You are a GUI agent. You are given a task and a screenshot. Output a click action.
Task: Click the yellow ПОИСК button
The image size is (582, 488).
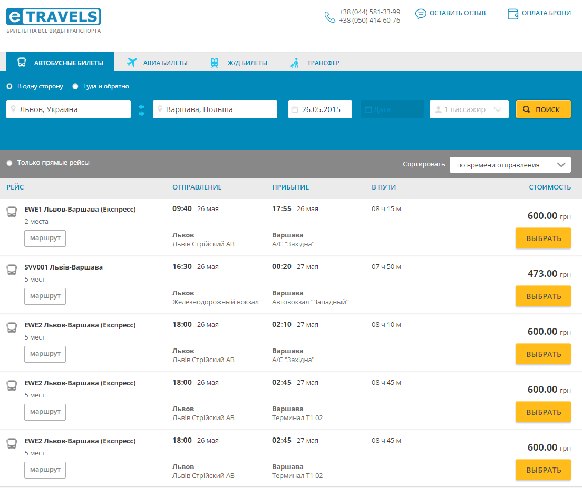pyautogui.click(x=544, y=109)
